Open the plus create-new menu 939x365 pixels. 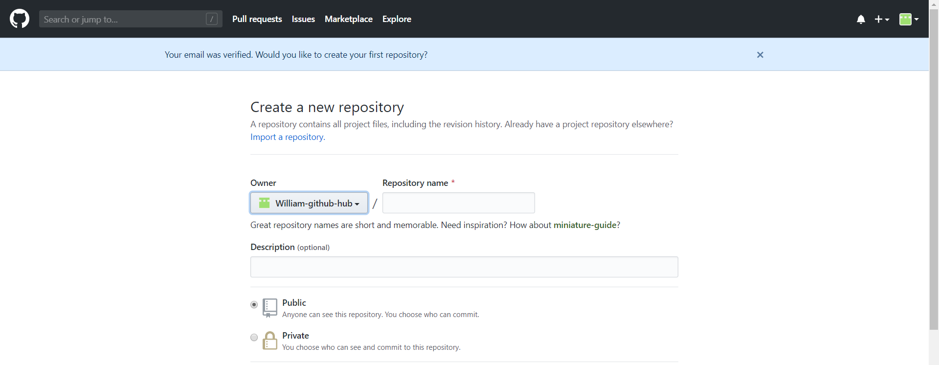(x=882, y=19)
